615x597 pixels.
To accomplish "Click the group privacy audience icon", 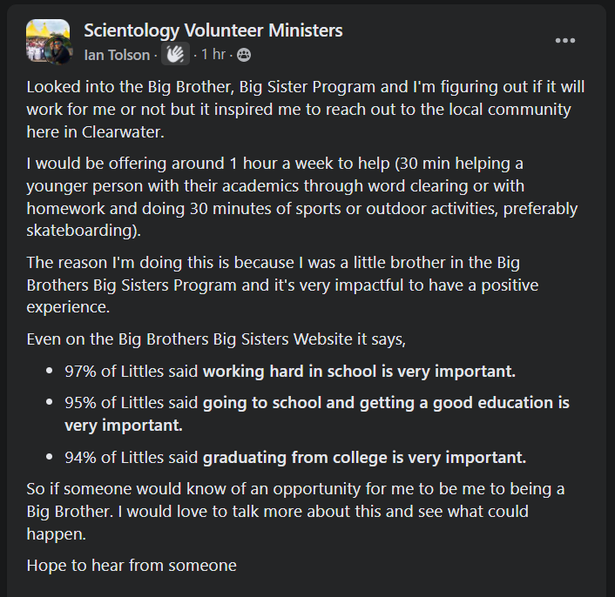I will 244,55.
